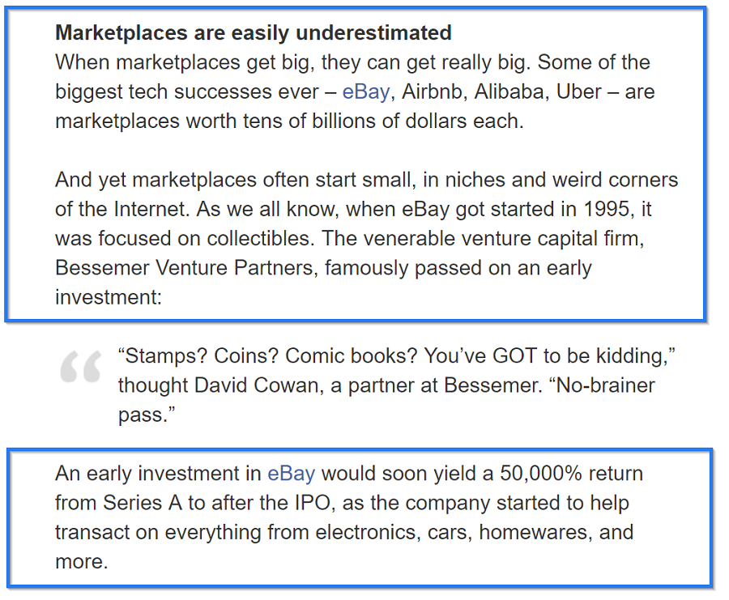Click the large gray quotation mark icon
Image resolution: width=729 pixels, height=600 pixels.
coord(80,368)
